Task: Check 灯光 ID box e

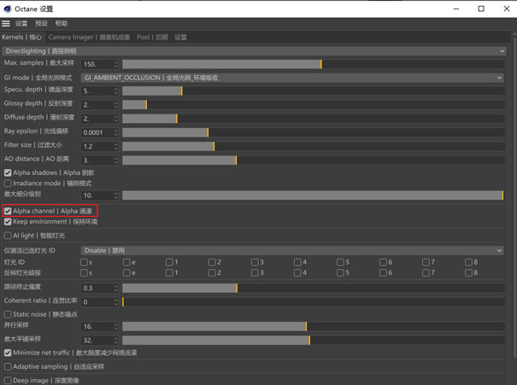Action: click(126, 262)
